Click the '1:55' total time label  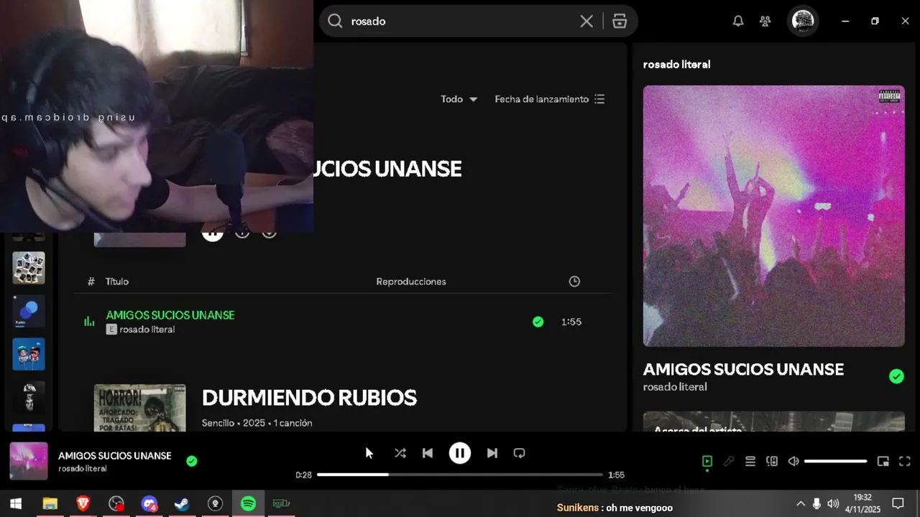[x=616, y=475]
